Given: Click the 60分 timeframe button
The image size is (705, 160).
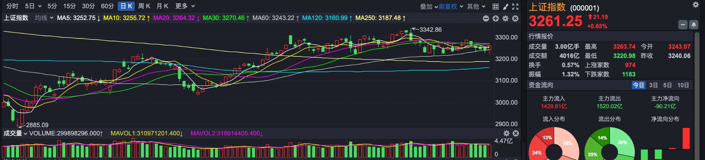Looking at the screenshot, I should click(107, 6).
